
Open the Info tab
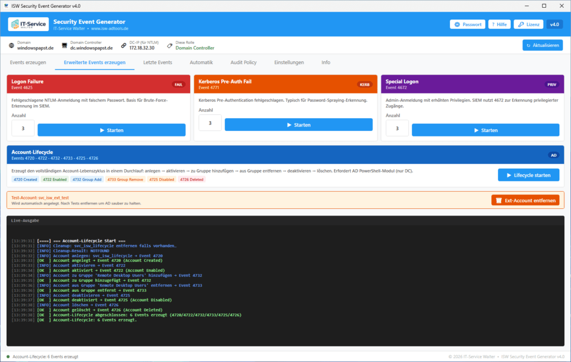click(326, 62)
